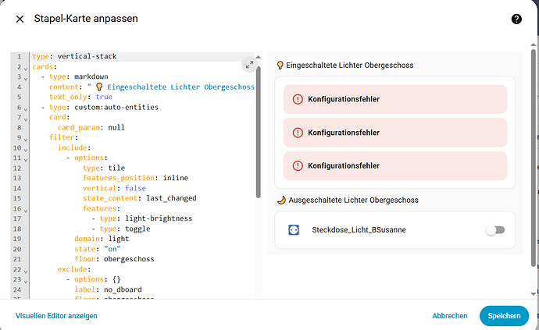
Task: Collapse the fold arrow at line 11 options
Action: click(x=26, y=159)
